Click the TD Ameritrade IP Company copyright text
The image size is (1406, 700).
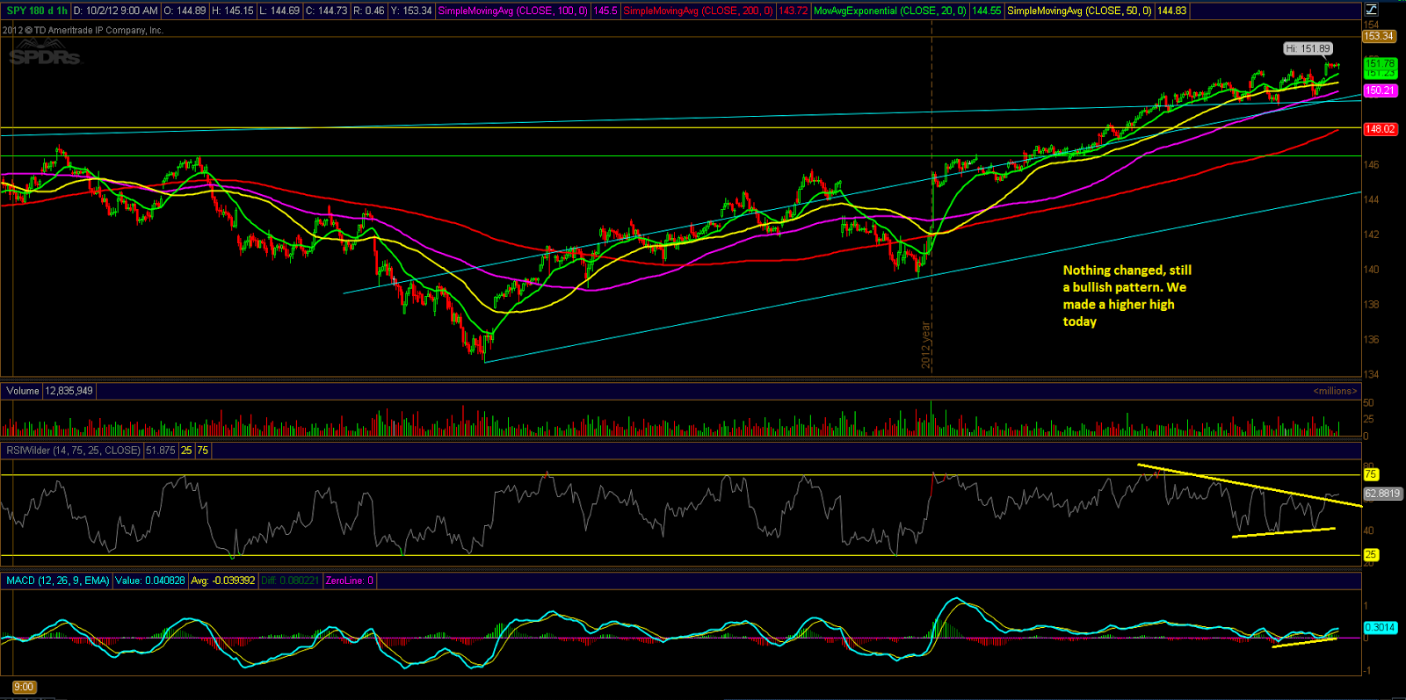(x=83, y=30)
